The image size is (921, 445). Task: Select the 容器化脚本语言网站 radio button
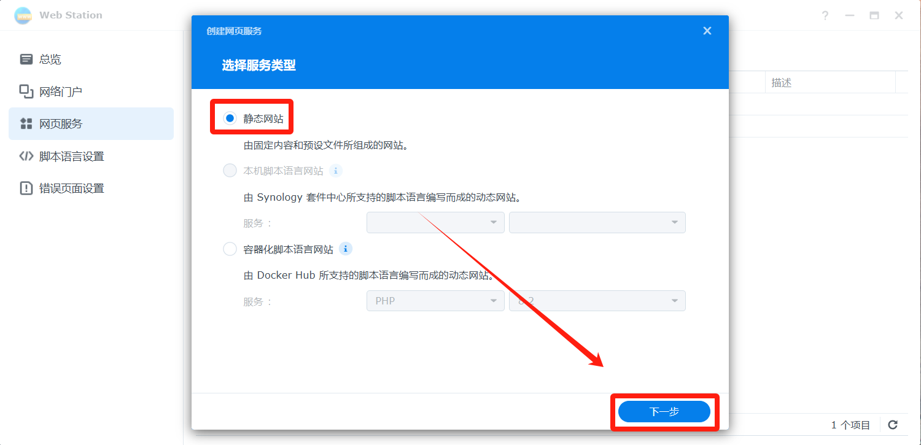230,249
